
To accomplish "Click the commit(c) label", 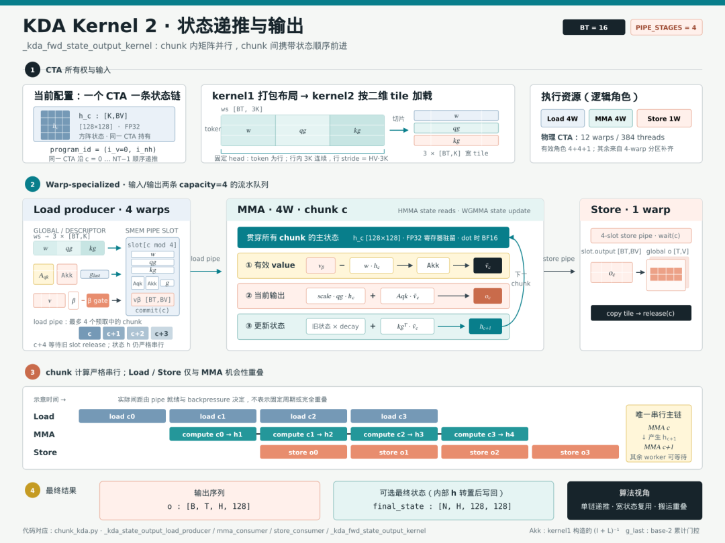I will click(x=152, y=310).
